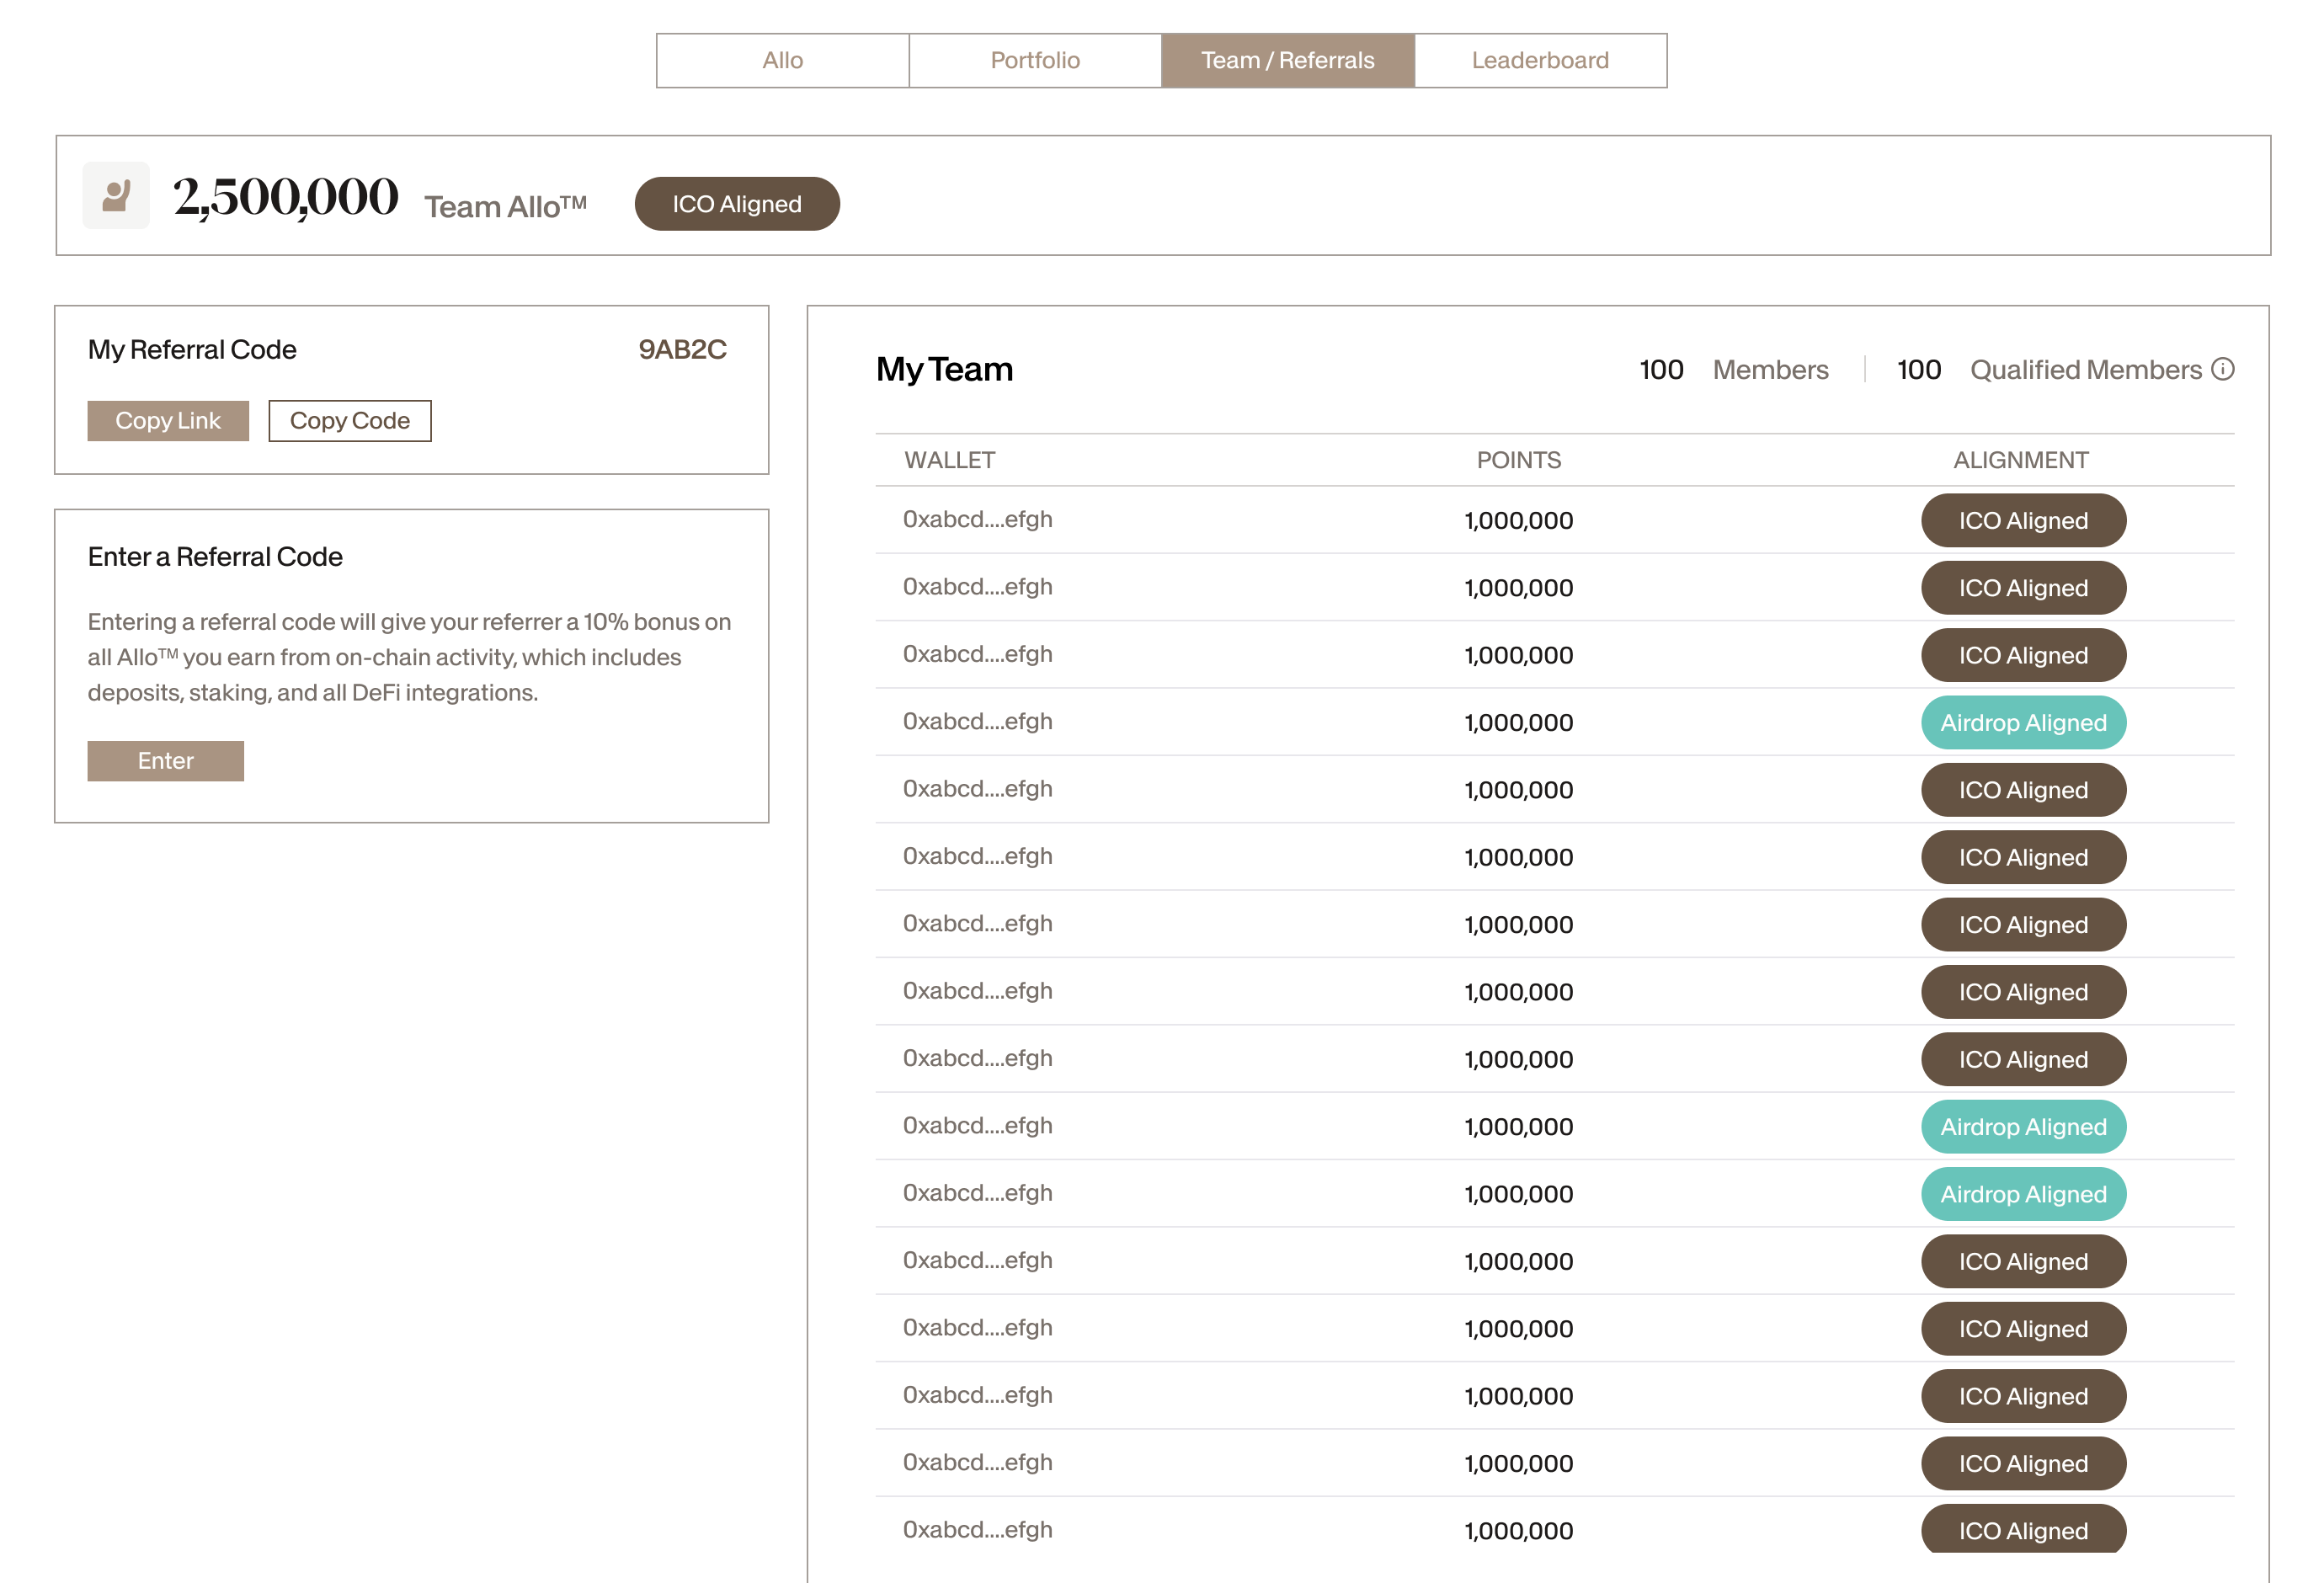Open the Leaderboard tab

click(1540, 60)
